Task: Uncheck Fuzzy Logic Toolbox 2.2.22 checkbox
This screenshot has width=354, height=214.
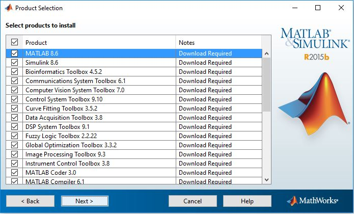Action: 14,136
